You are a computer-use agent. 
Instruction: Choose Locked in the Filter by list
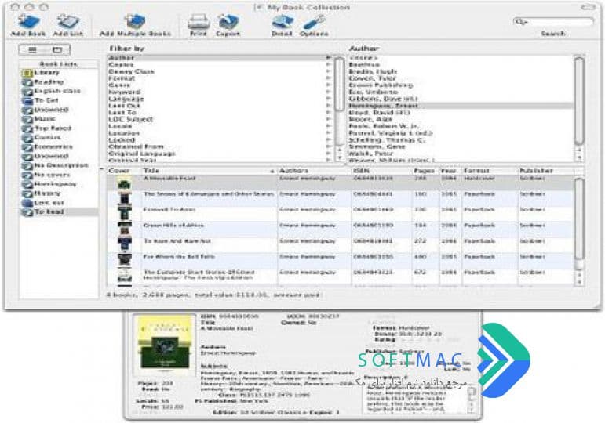click(220, 140)
